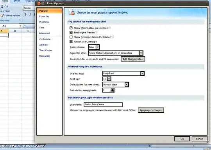Click the insert new worksheet tab icon
The height and width of the screenshot is (150, 211).
[41, 146]
